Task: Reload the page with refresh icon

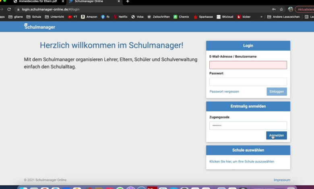Action: pyautogui.click(x=9, y=9)
